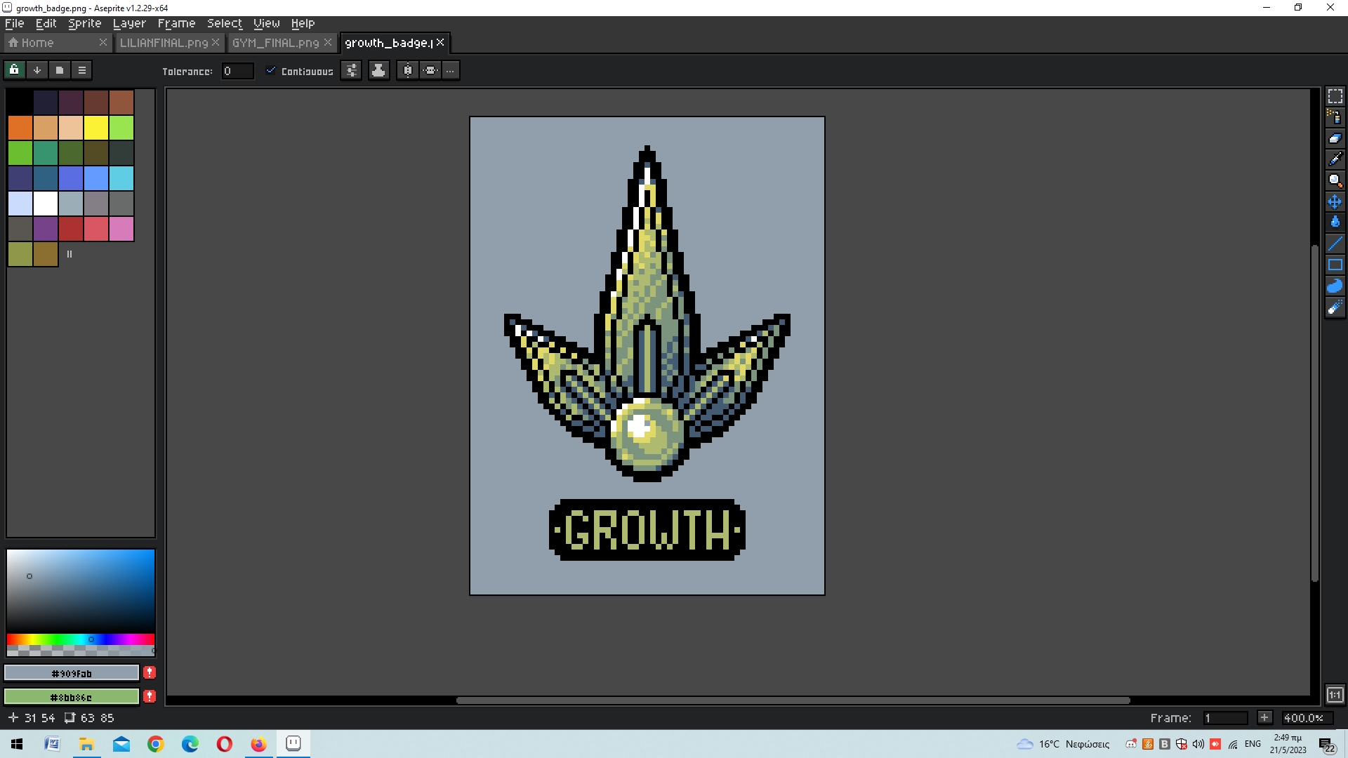
Task: Close the growth_badge tab
Action: coord(440,42)
